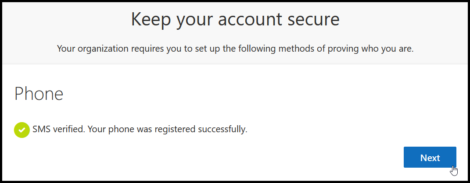The width and height of the screenshot is (470, 183).
Task: Select the 'Keep your account secure' heading
Action: (235, 20)
